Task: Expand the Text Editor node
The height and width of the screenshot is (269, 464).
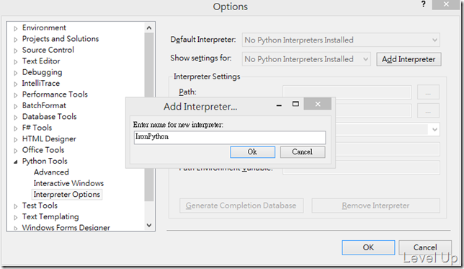Action: (16, 62)
